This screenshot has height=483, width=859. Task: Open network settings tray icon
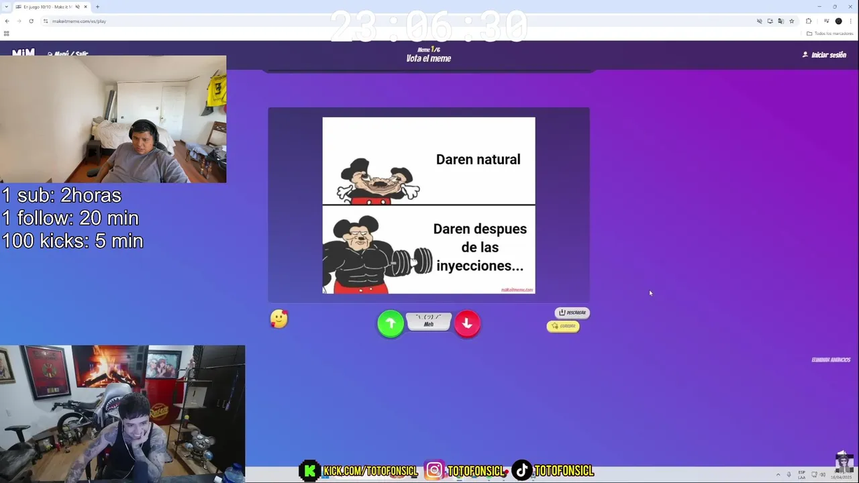tap(813, 474)
